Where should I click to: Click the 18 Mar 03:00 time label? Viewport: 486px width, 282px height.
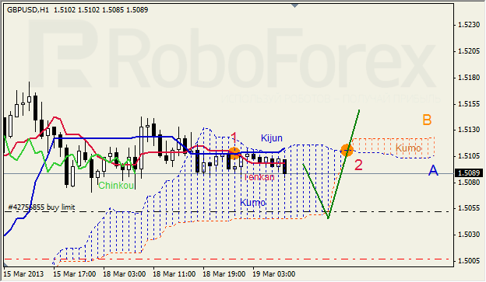125,274
